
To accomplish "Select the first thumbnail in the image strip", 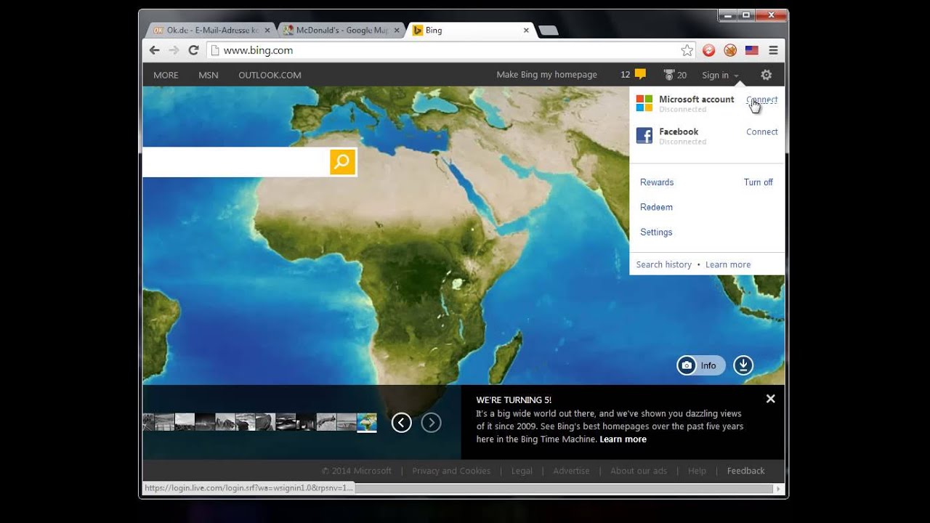I will click(x=148, y=422).
